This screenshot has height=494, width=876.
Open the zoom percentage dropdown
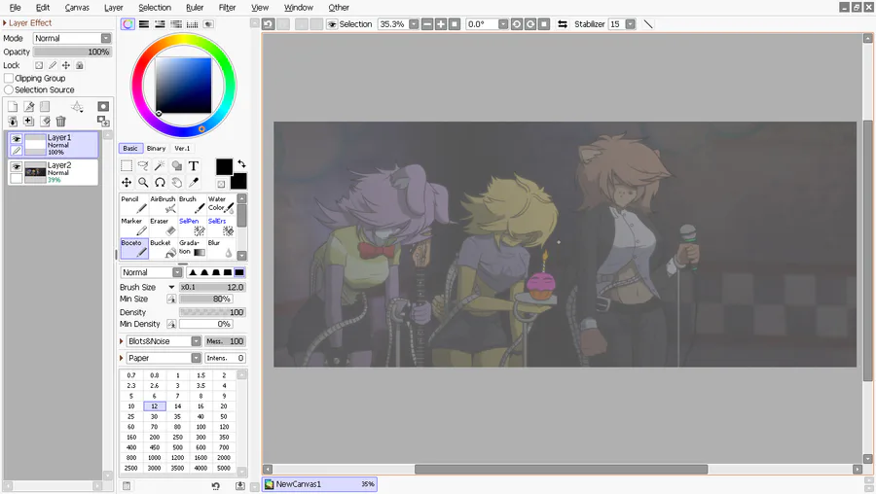414,24
